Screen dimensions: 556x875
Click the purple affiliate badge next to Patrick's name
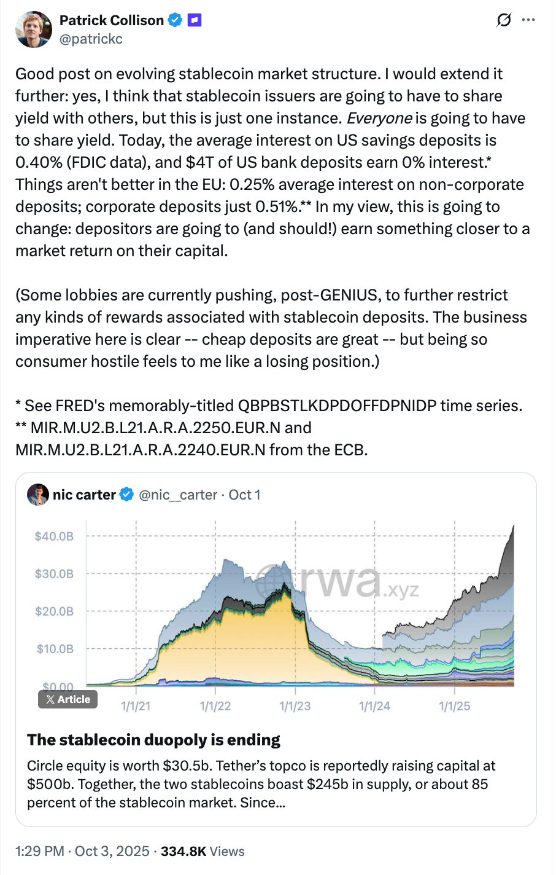(194, 20)
